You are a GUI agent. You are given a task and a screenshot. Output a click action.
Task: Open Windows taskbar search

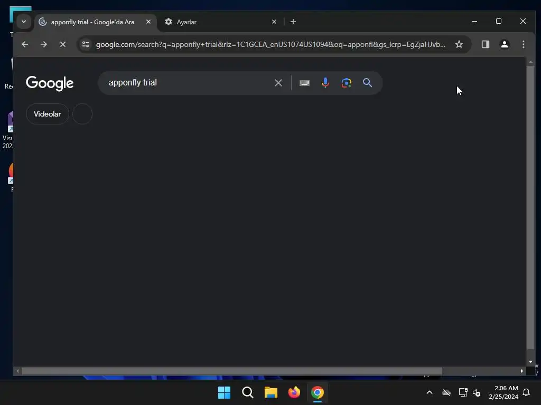pos(247,392)
